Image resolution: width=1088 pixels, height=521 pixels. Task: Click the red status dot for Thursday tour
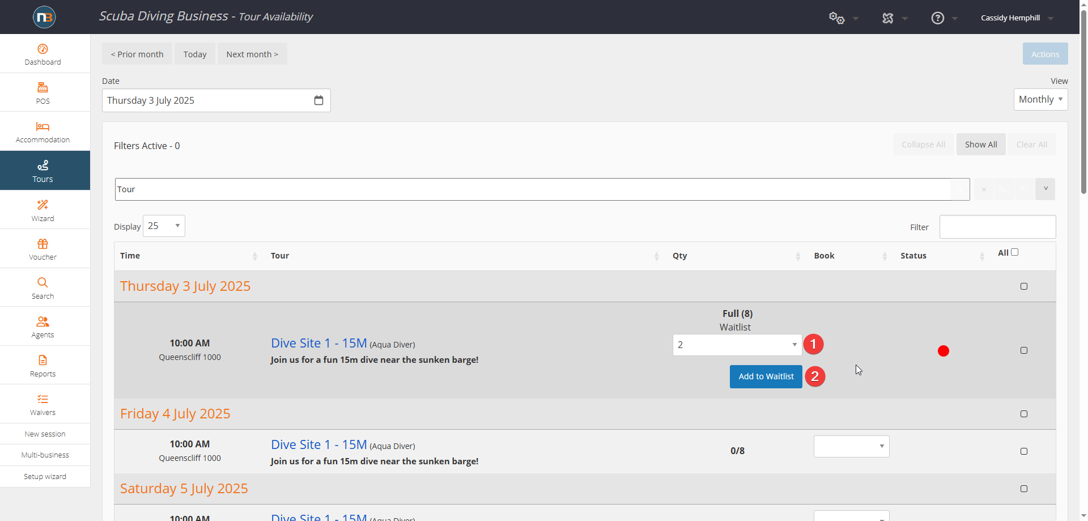tap(943, 351)
